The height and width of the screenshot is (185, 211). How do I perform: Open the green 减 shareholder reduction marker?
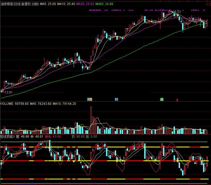point(162,100)
